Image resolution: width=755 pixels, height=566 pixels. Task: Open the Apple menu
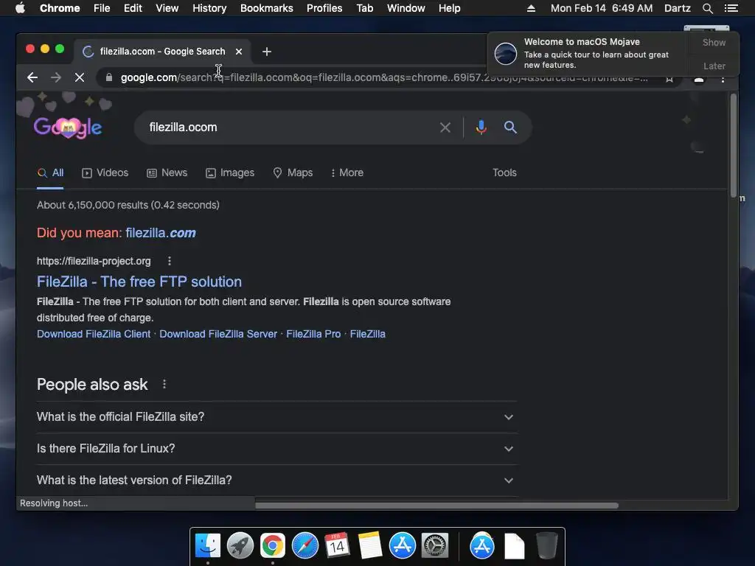[x=20, y=8]
